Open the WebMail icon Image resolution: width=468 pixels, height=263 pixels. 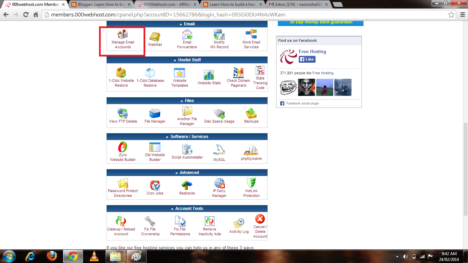pyautogui.click(x=155, y=37)
